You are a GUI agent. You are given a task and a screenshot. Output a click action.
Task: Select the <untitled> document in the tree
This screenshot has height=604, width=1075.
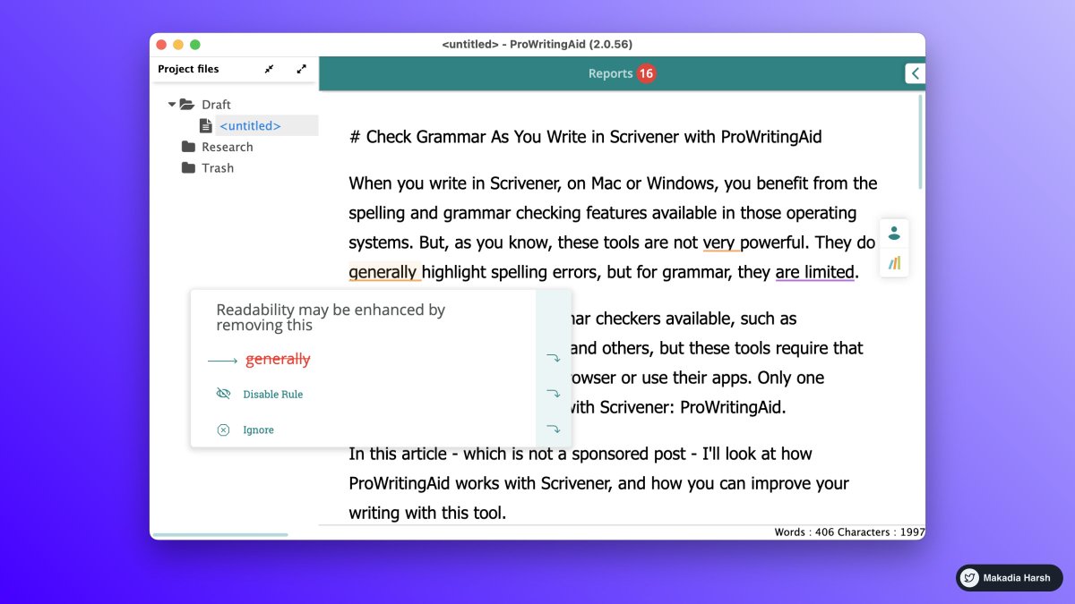pyautogui.click(x=250, y=126)
